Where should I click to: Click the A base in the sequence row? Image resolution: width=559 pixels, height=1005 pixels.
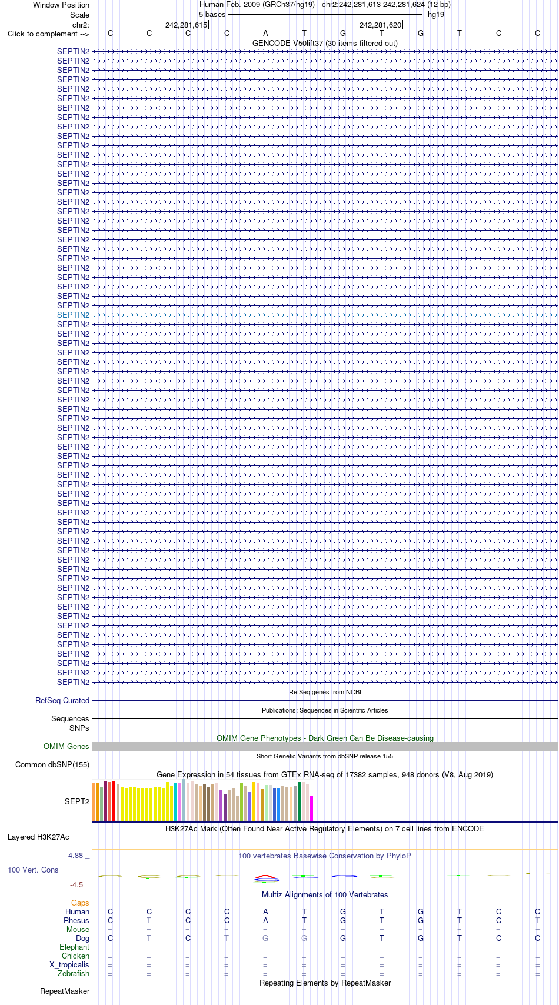tap(265, 33)
